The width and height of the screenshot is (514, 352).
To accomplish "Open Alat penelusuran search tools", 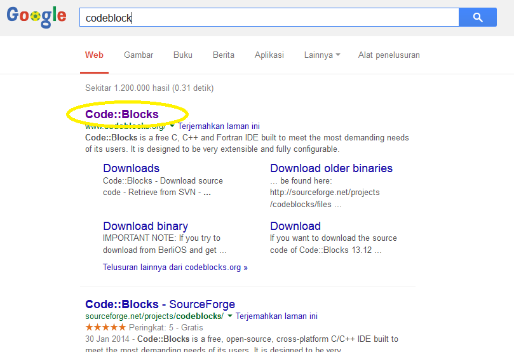I will (x=389, y=55).
